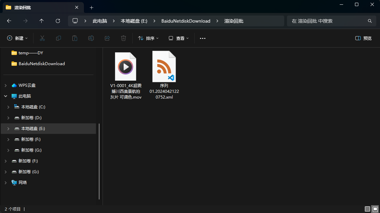Expand chevron after BaiduNetdiskDownload in address bar
The width and height of the screenshot is (380, 213).
[217, 21]
